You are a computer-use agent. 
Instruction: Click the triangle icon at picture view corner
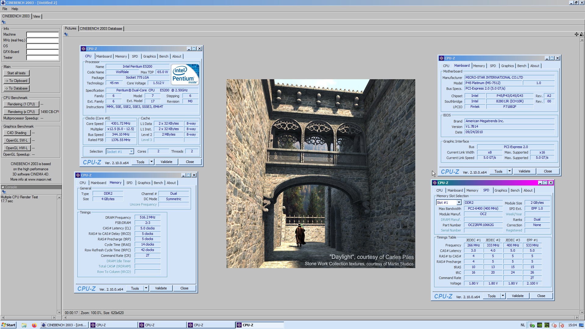click(582, 34)
